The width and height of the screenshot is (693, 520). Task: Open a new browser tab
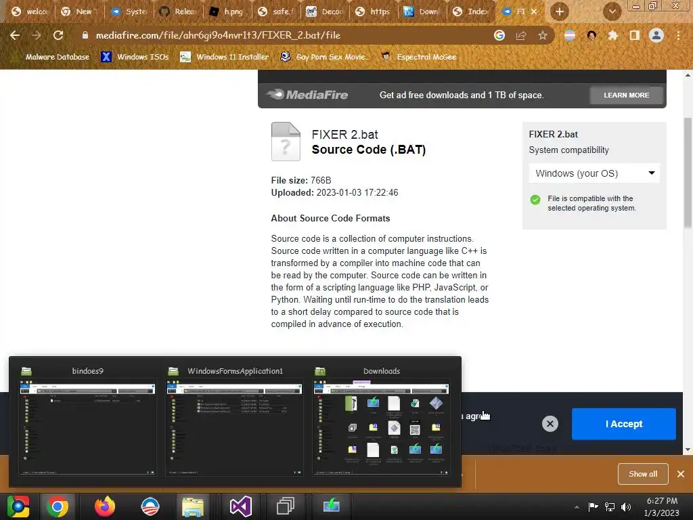pyautogui.click(x=560, y=12)
